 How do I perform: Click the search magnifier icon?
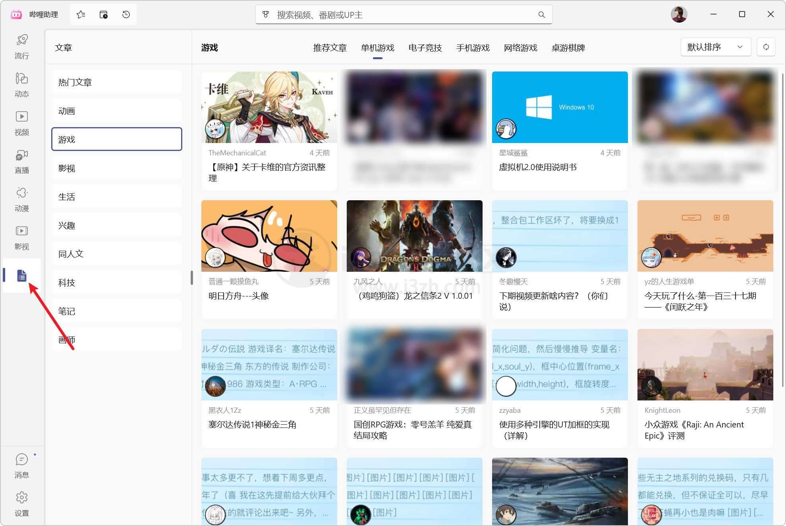541,15
